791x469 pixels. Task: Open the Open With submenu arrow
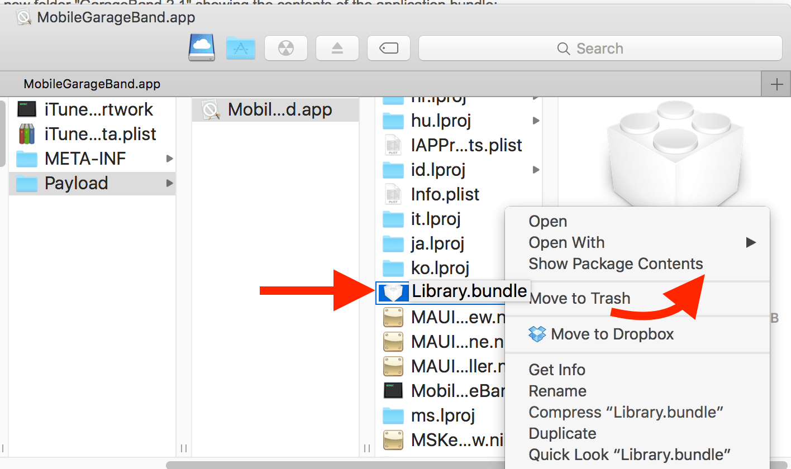pos(751,242)
